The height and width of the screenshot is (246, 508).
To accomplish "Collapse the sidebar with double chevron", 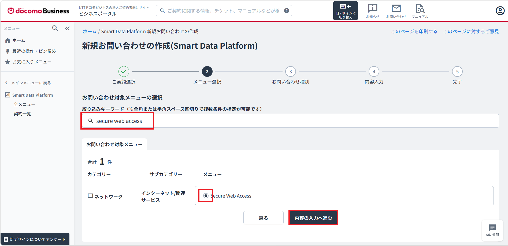I will (67, 28).
